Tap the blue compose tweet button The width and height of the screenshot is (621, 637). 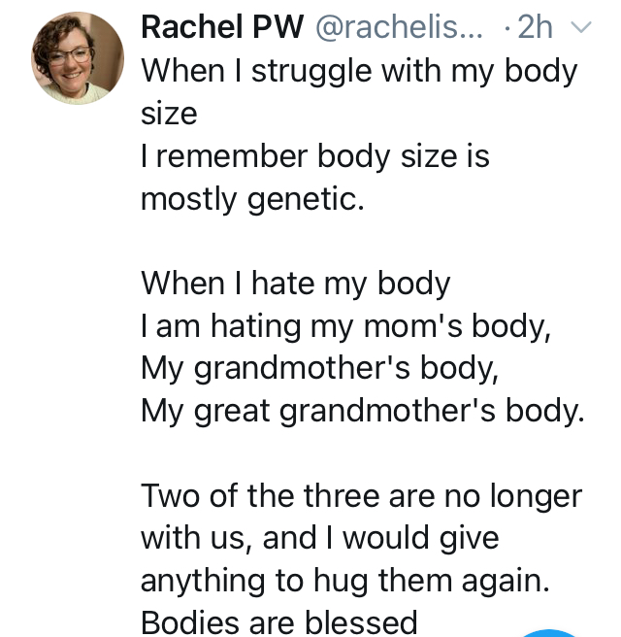tap(549, 631)
